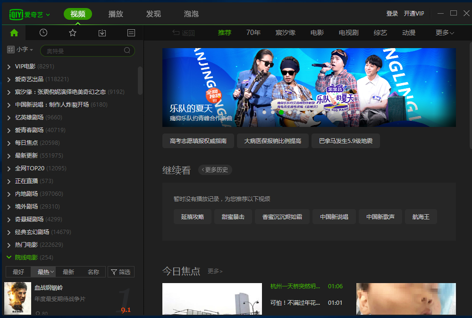Open downloads icon in sidebar
This screenshot has height=318, width=472.
point(102,33)
